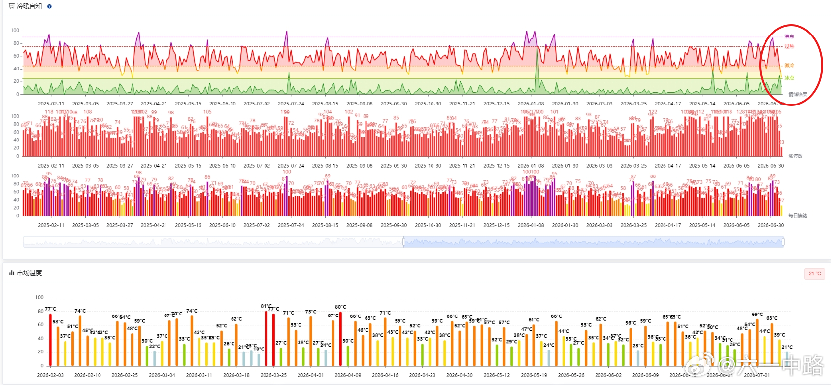Screen dimensions: 831x385
Task: Click the 冷暖自知 panel title
Action: tap(30, 6)
